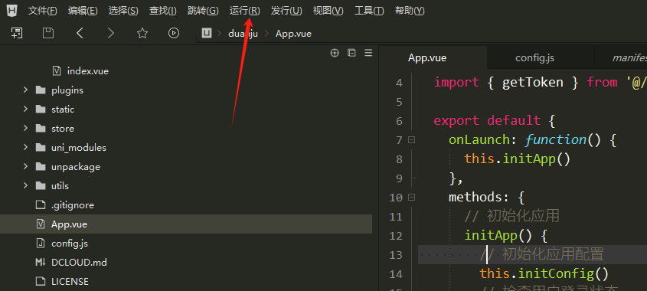Image resolution: width=647 pixels, height=291 pixels.
Task: Expand the store folder chevron
Action: point(25,129)
